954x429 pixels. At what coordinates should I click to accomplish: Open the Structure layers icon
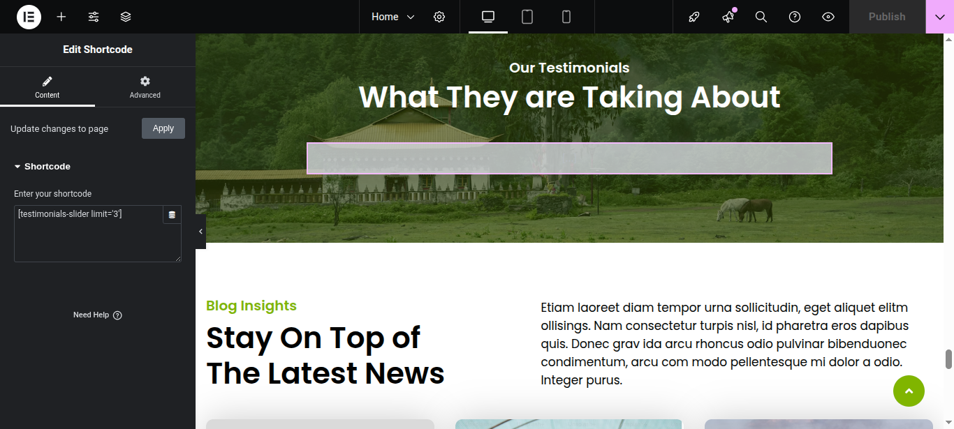point(126,17)
